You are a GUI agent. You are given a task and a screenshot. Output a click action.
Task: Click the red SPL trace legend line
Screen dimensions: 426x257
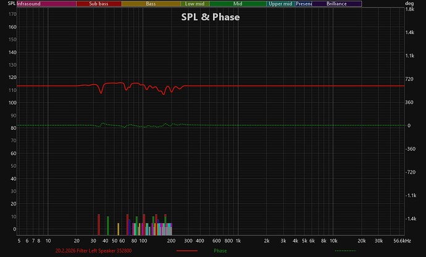click(187, 251)
